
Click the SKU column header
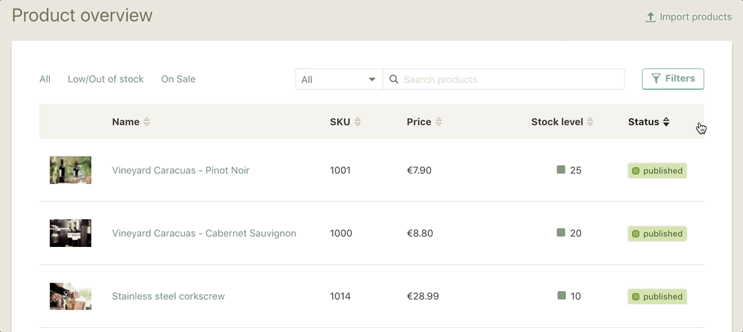(x=340, y=122)
